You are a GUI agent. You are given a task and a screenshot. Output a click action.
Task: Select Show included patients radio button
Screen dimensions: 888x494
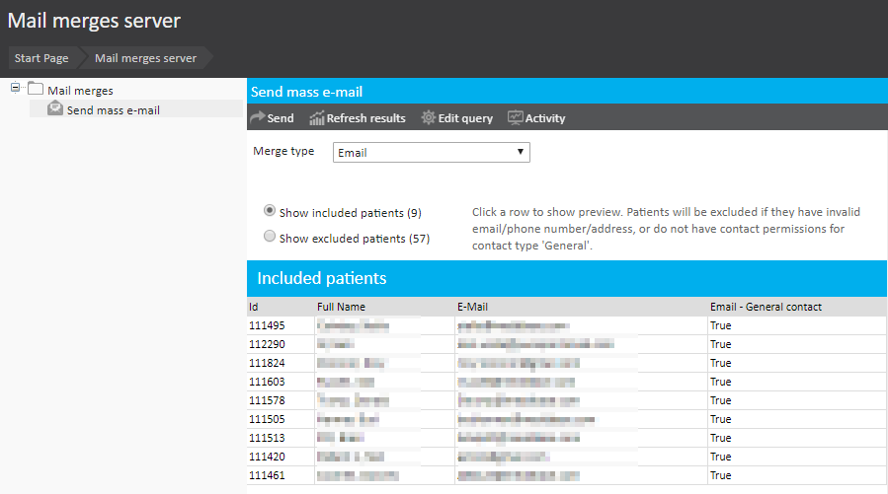[x=270, y=211]
